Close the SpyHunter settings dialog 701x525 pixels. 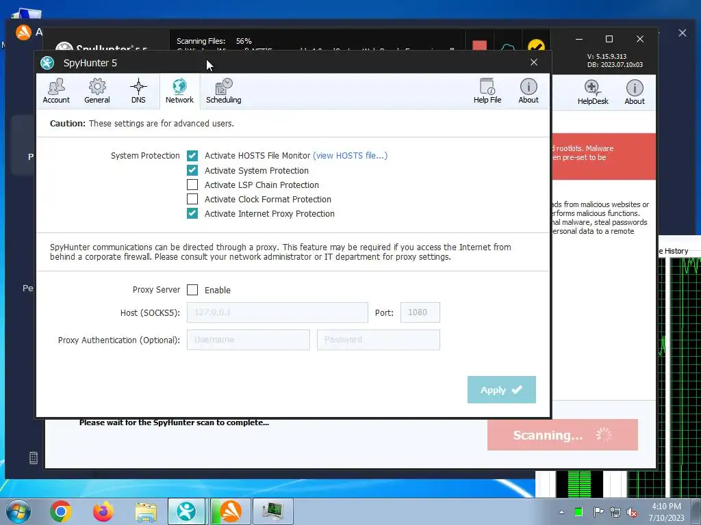534,62
